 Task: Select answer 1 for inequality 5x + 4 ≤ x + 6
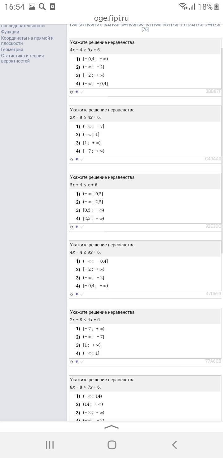coord(93,194)
